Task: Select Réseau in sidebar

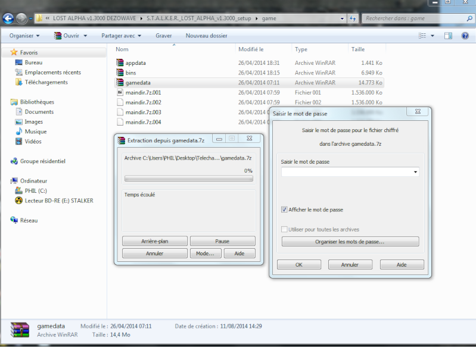Action: pos(29,220)
